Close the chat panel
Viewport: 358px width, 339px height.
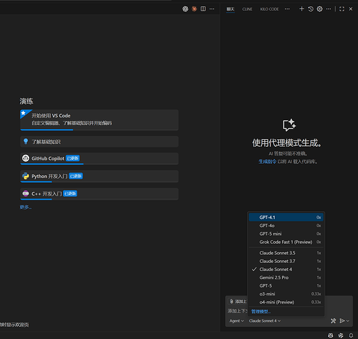coord(351,9)
